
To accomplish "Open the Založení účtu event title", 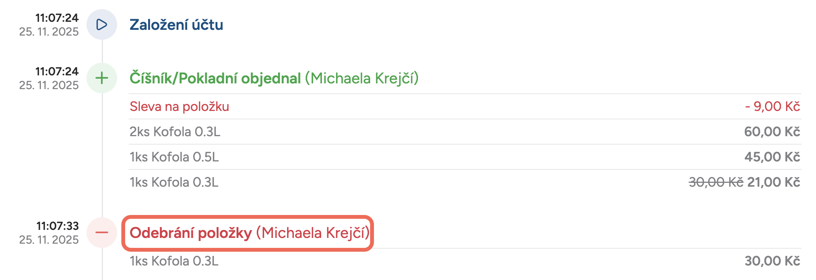I will click(176, 25).
